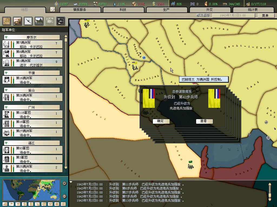
Task: Show naval units with the warship icon
Action: 39,21
